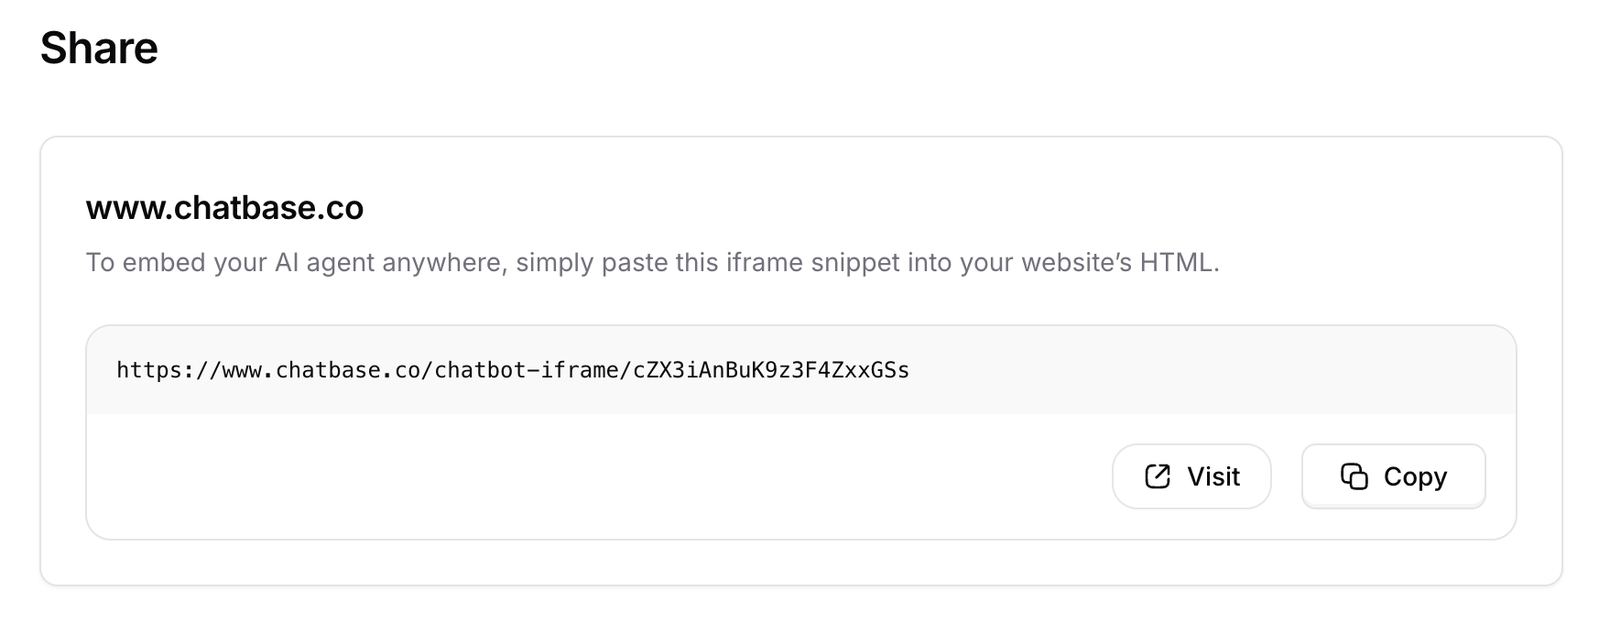The width and height of the screenshot is (1599, 623).
Task: Click the external-link icon inside Visit
Action: click(1158, 476)
